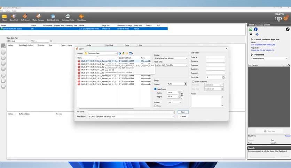Click the Order # input field
291x168 pixels.
pyautogui.click(x=215, y=57)
